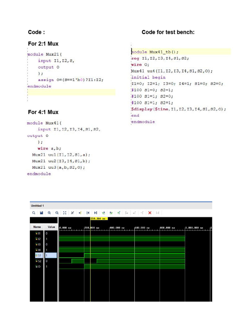Click the Value column header
The width and height of the screenshot is (238, 318).
pos(51,227)
